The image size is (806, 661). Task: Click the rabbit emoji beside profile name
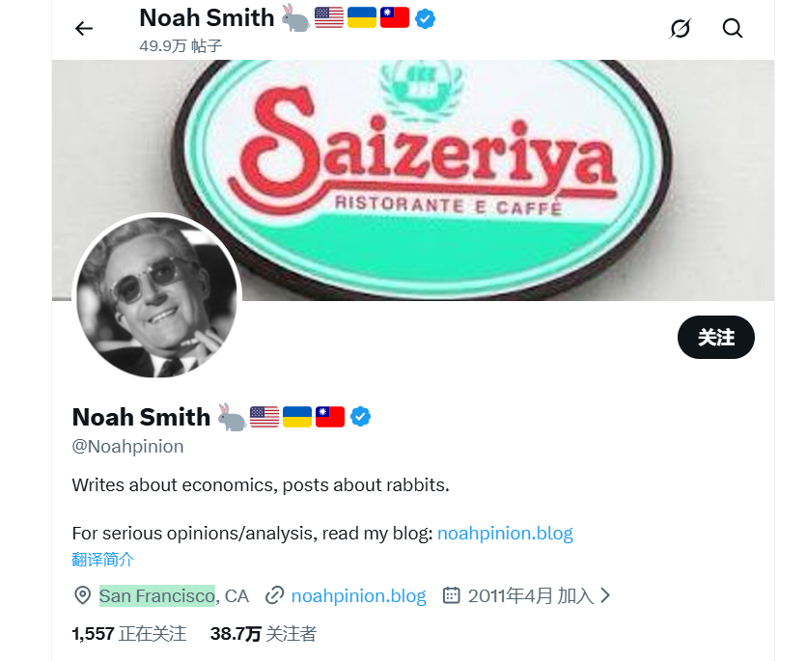[x=232, y=417]
